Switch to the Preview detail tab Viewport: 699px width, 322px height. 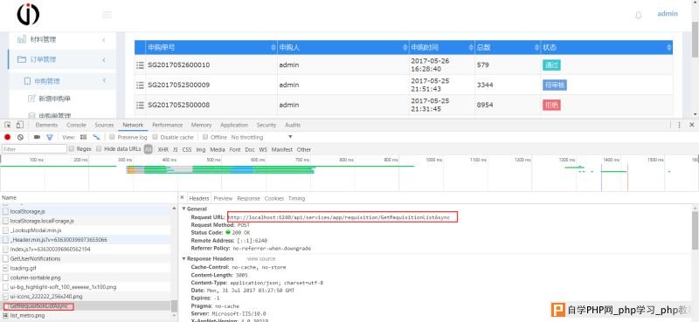click(x=223, y=198)
